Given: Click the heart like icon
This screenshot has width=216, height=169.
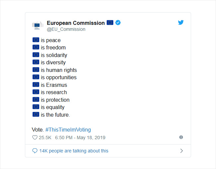Looking at the screenshot, I should point(35,138).
